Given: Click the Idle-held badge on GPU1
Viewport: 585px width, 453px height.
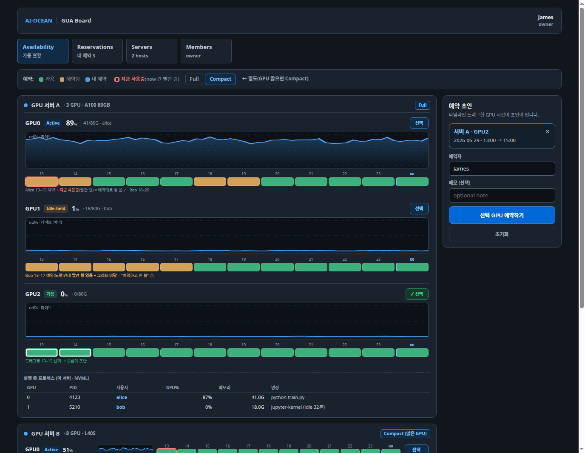Looking at the screenshot, I should pos(56,208).
